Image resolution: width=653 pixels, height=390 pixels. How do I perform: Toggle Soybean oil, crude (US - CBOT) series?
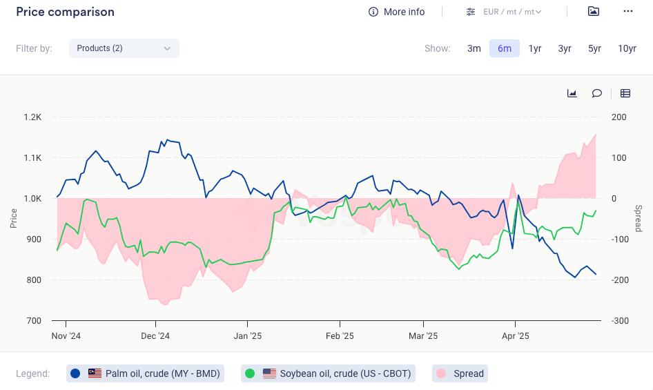coord(345,373)
